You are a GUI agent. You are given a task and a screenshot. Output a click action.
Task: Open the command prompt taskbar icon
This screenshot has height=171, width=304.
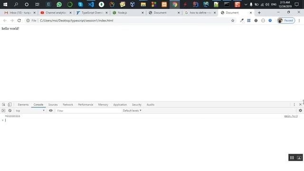pyautogui.click(x=227, y=4)
